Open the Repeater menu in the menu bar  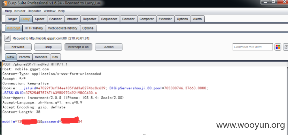coord(34,11)
